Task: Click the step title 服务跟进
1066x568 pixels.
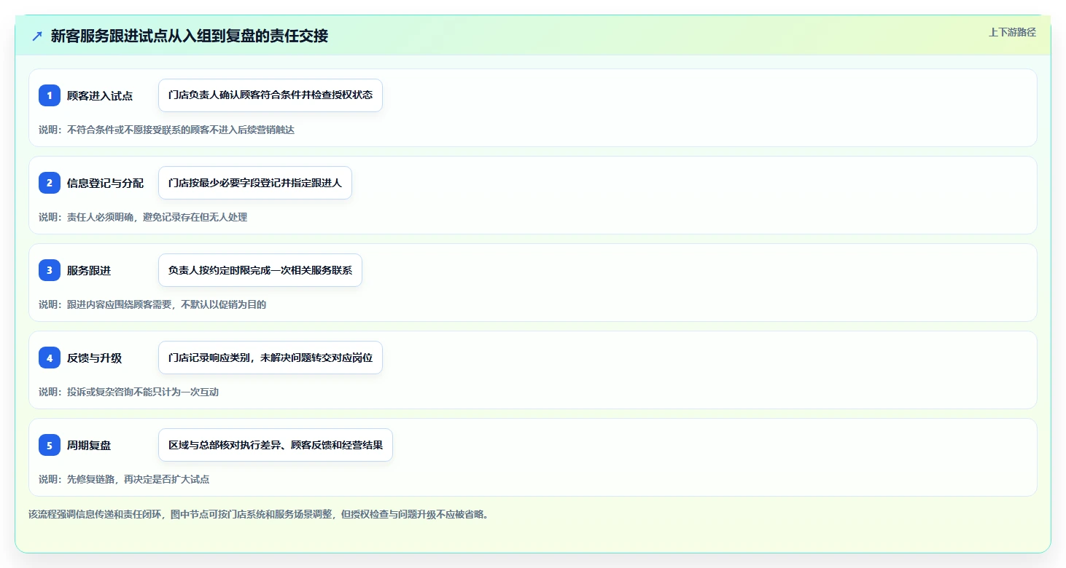Action: 89,270
